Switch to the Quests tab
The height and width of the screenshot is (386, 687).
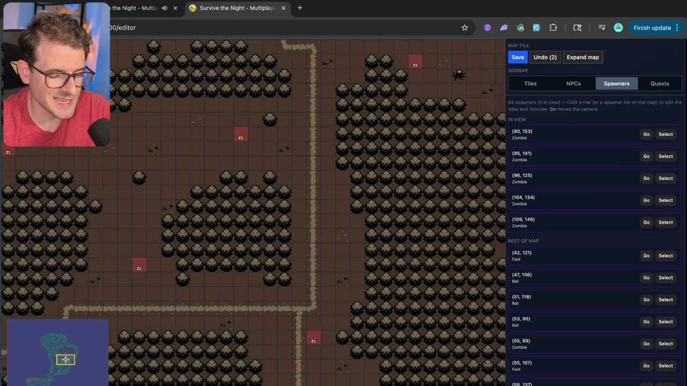pyautogui.click(x=659, y=83)
